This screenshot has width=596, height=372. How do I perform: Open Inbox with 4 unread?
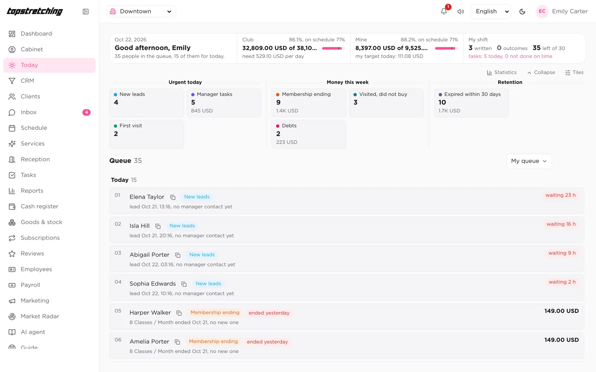tap(49, 112)
